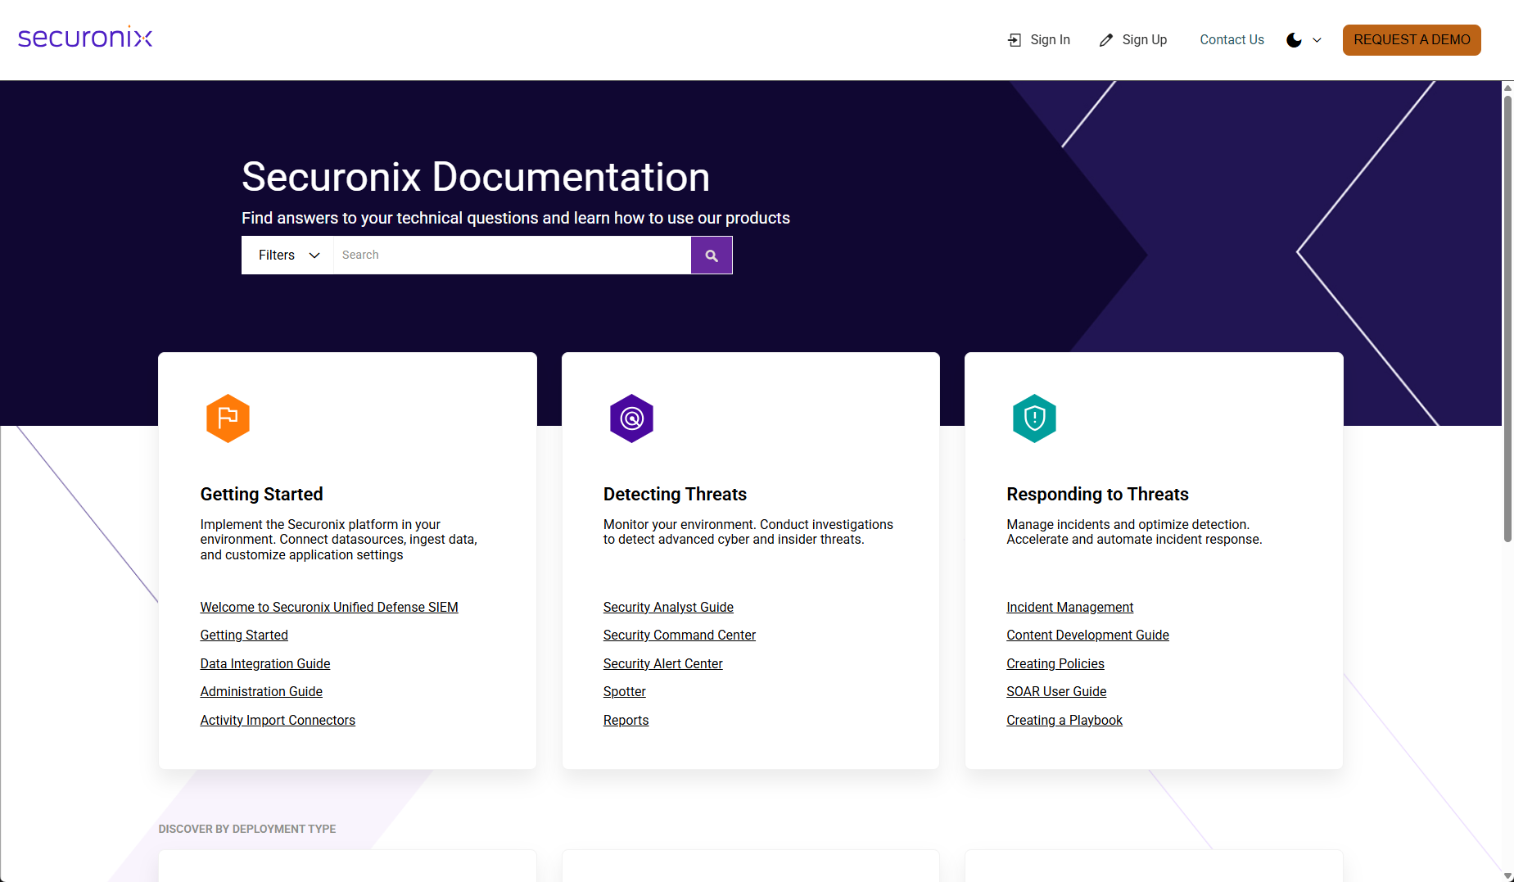Open the Incident Management link

pyautogui.click(x=1069, y=607)
